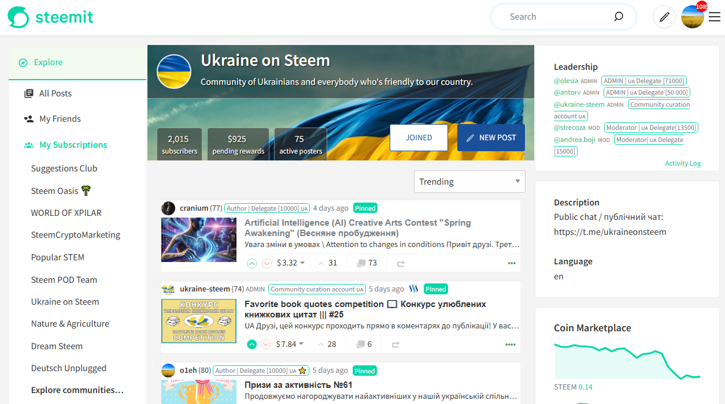Screen dimensions: 725x404
Task: Resteem the Favorite book quotes post
Action: pyautogui.click(x=395, y=345)
